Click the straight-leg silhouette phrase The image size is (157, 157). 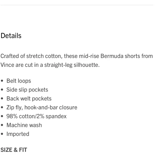72,65
